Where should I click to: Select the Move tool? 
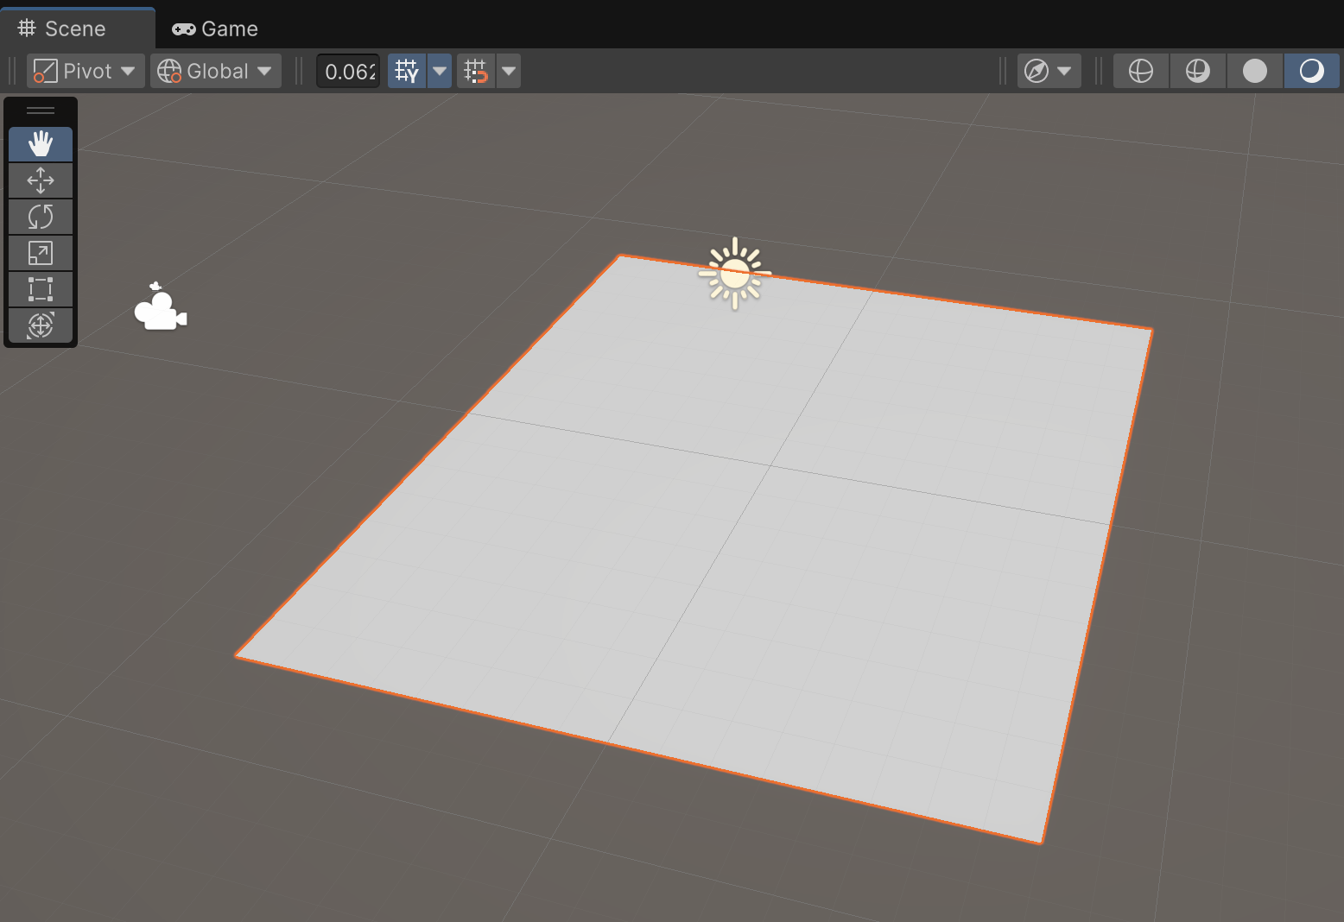tap(41, 180)
